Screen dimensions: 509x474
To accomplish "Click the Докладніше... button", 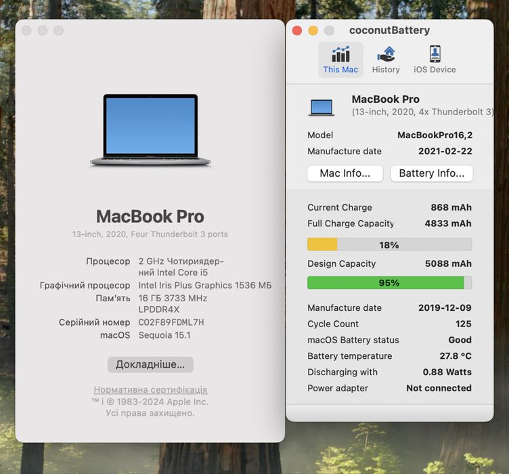I will pyautogui.click(x=150, y=364).
